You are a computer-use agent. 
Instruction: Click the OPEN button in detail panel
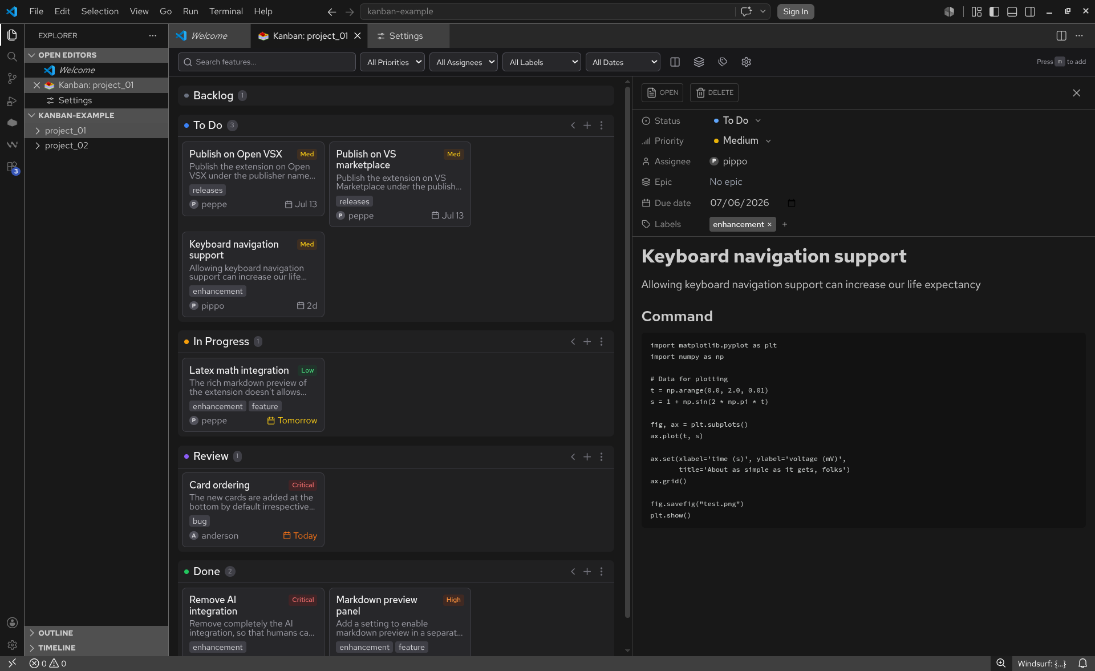(662, 93)
